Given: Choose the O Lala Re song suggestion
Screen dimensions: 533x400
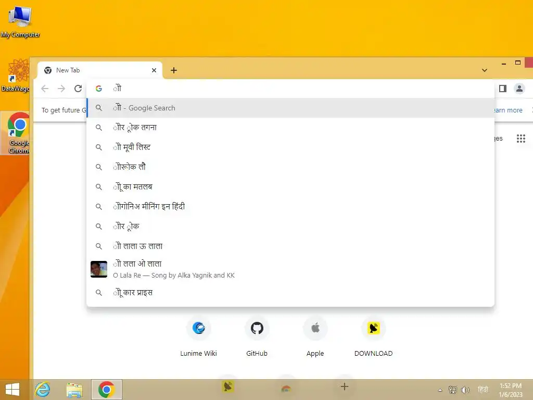Looking at the screenshot, I should (290, 269).
